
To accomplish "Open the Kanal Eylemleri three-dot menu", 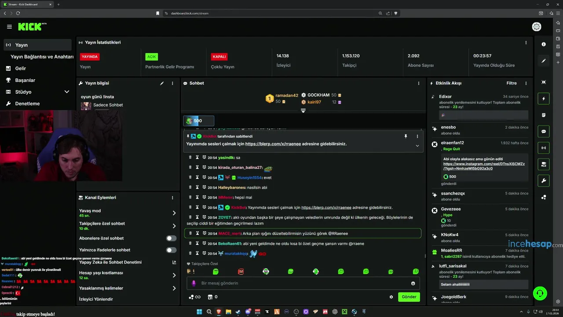I will (x=172, y=198).
